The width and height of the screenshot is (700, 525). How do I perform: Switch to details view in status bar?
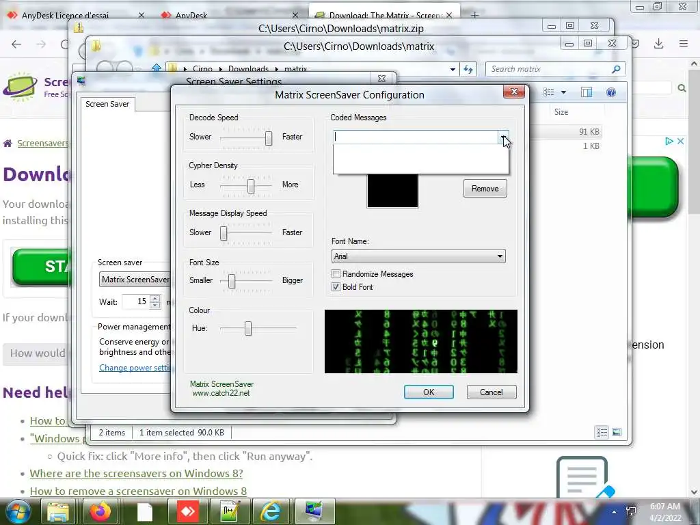pos(602,432)
